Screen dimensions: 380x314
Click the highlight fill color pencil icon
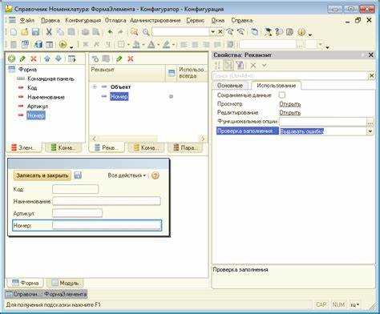[166, 44]
